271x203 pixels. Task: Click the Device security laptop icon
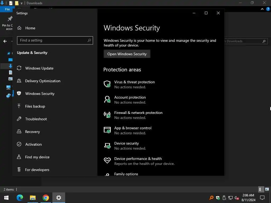pyautogui.click(x=107, y=146)
